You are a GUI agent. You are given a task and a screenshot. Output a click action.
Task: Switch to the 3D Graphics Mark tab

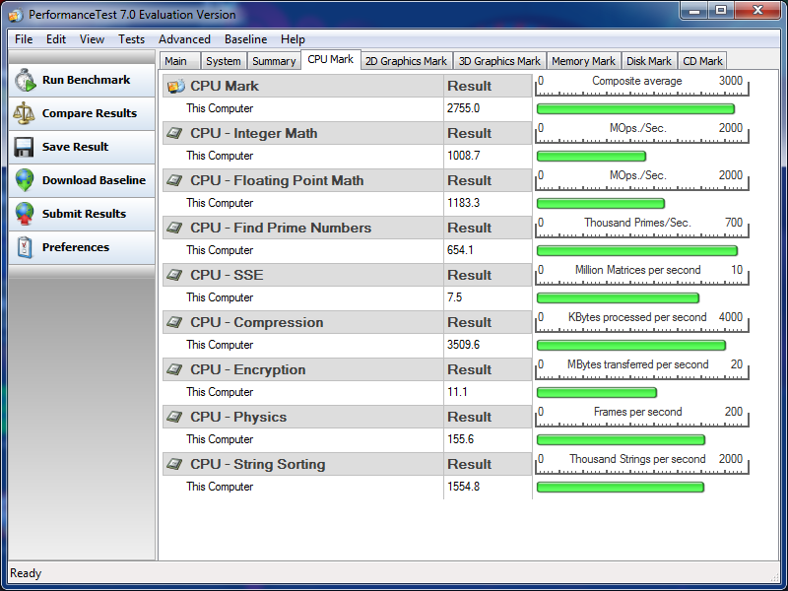click(x=499, y=61)
